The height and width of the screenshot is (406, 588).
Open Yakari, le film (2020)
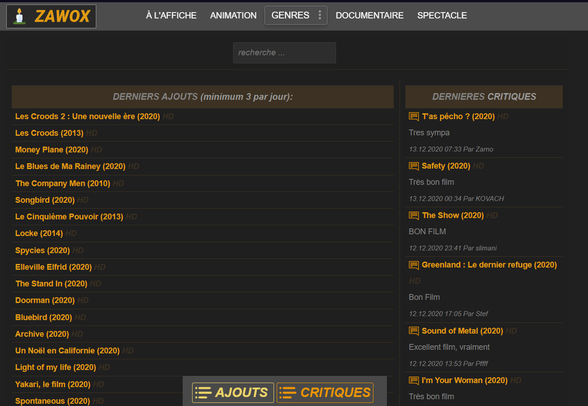coord(53,384)
